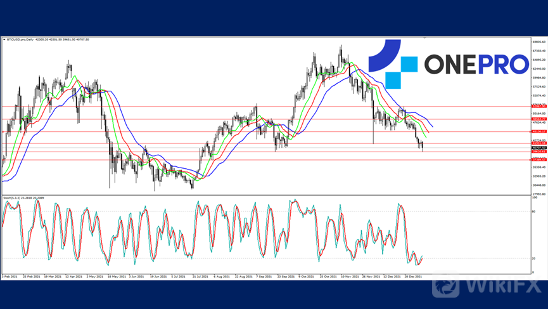548x309 pixels.
Task: Click the 12 Dec 2021 date label
Action: point(392,277)
